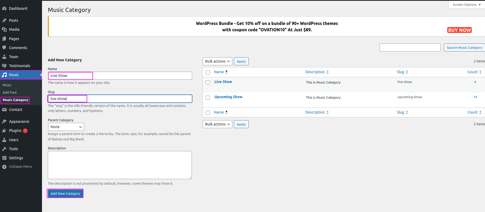Click the Team person icon
Screen dimensions: 485x212
[x=4, y=57]
